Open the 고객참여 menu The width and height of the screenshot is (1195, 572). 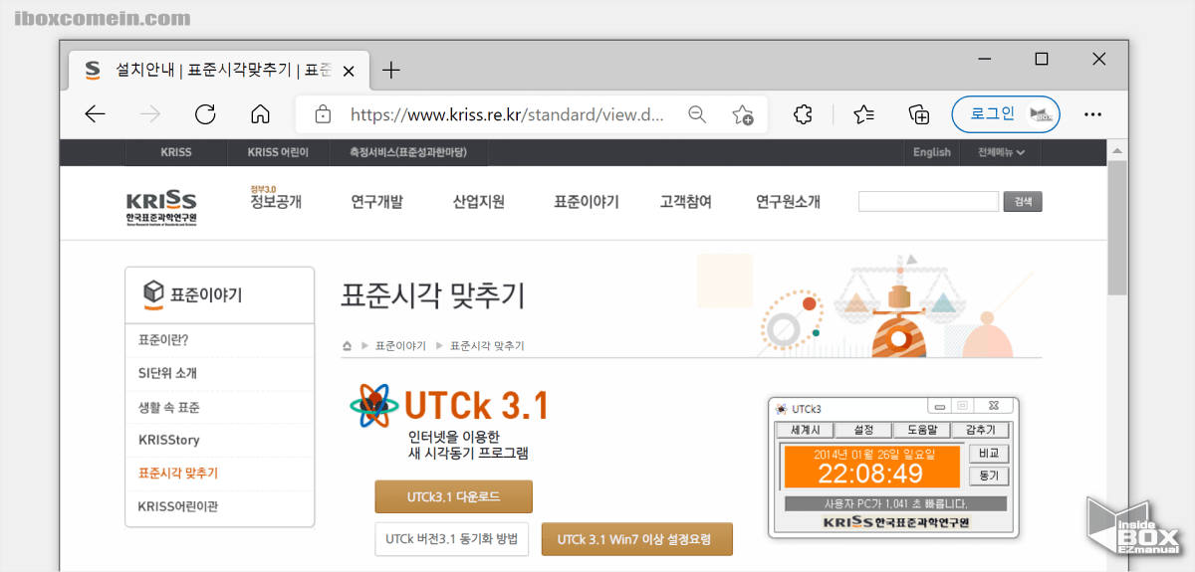click(x=685, y=202)
